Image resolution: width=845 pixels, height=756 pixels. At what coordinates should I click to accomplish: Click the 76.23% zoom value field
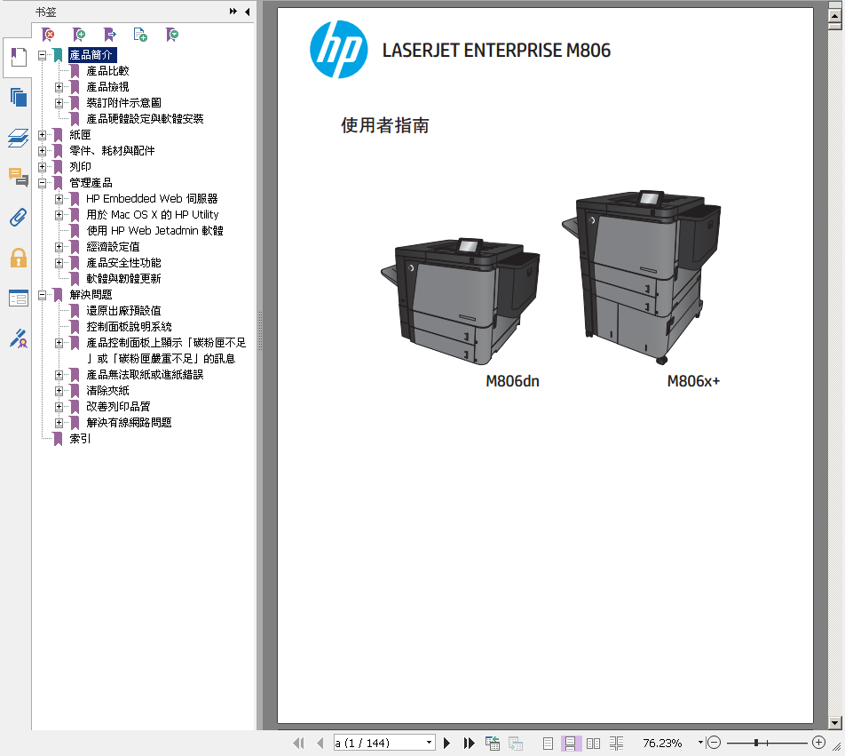(x=662, y=743)
